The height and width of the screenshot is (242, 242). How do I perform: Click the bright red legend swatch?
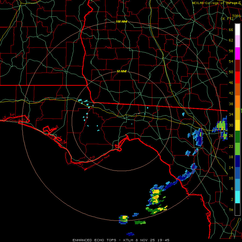pos(237,77)
